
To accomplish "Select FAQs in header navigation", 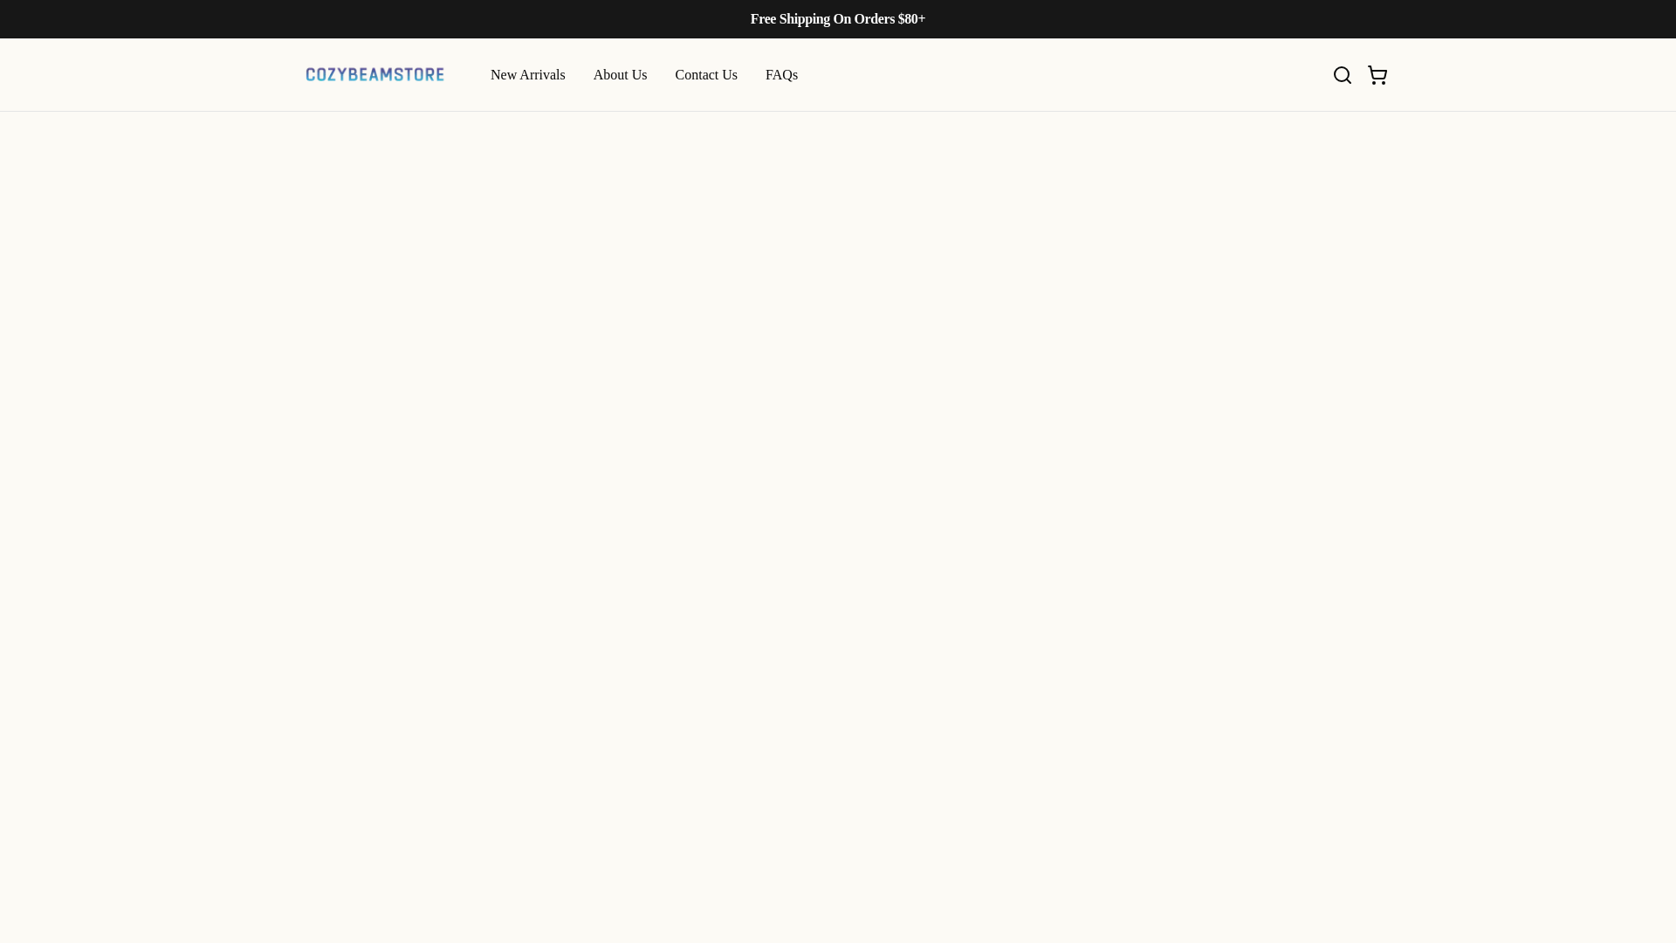I will pos(780,75).
